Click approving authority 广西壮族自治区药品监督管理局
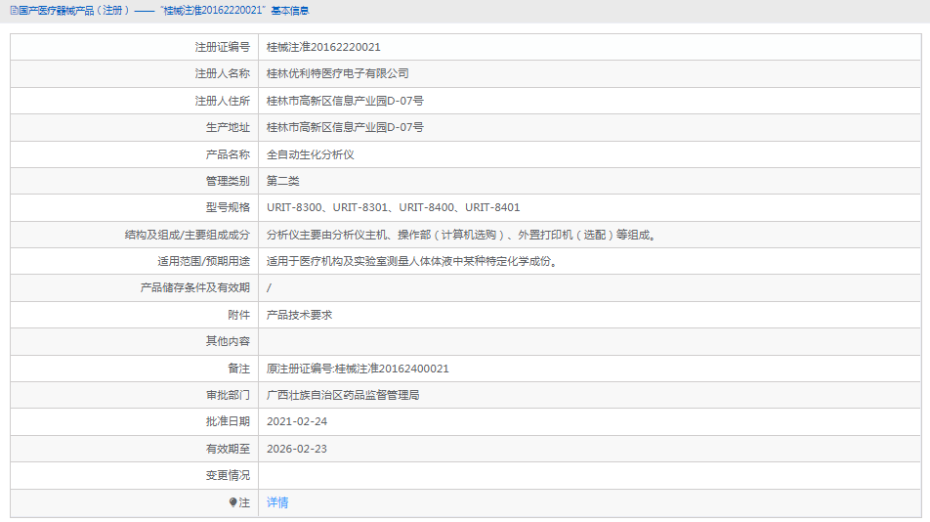Image resolution: width=930 pixels, height=522 pixels. coord(343,395)
